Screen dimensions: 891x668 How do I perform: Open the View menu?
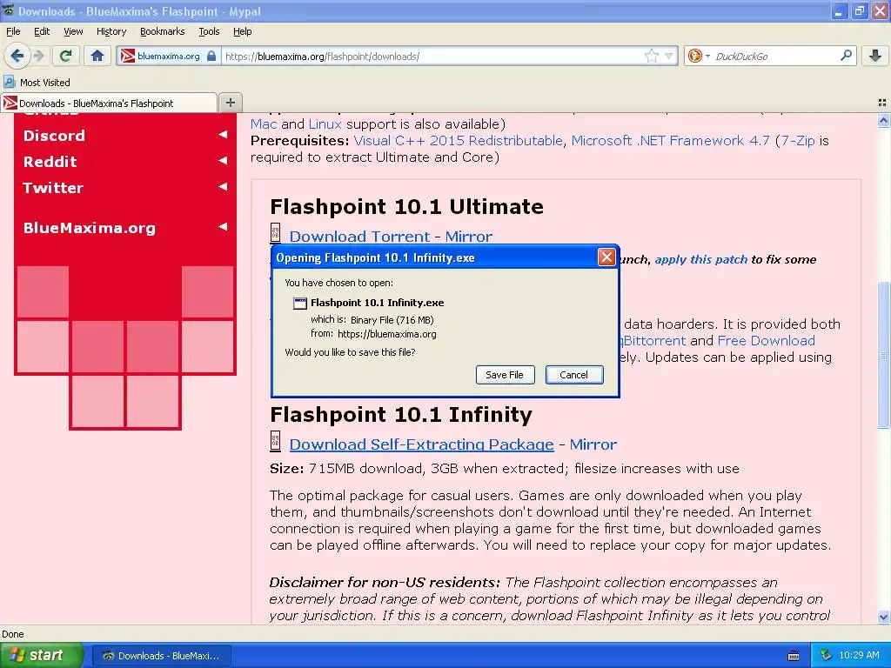click(x=73, y=31)
